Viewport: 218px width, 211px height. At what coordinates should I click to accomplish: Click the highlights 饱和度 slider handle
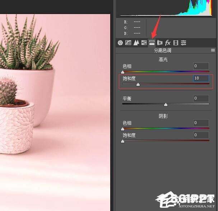tap(138, 84)
